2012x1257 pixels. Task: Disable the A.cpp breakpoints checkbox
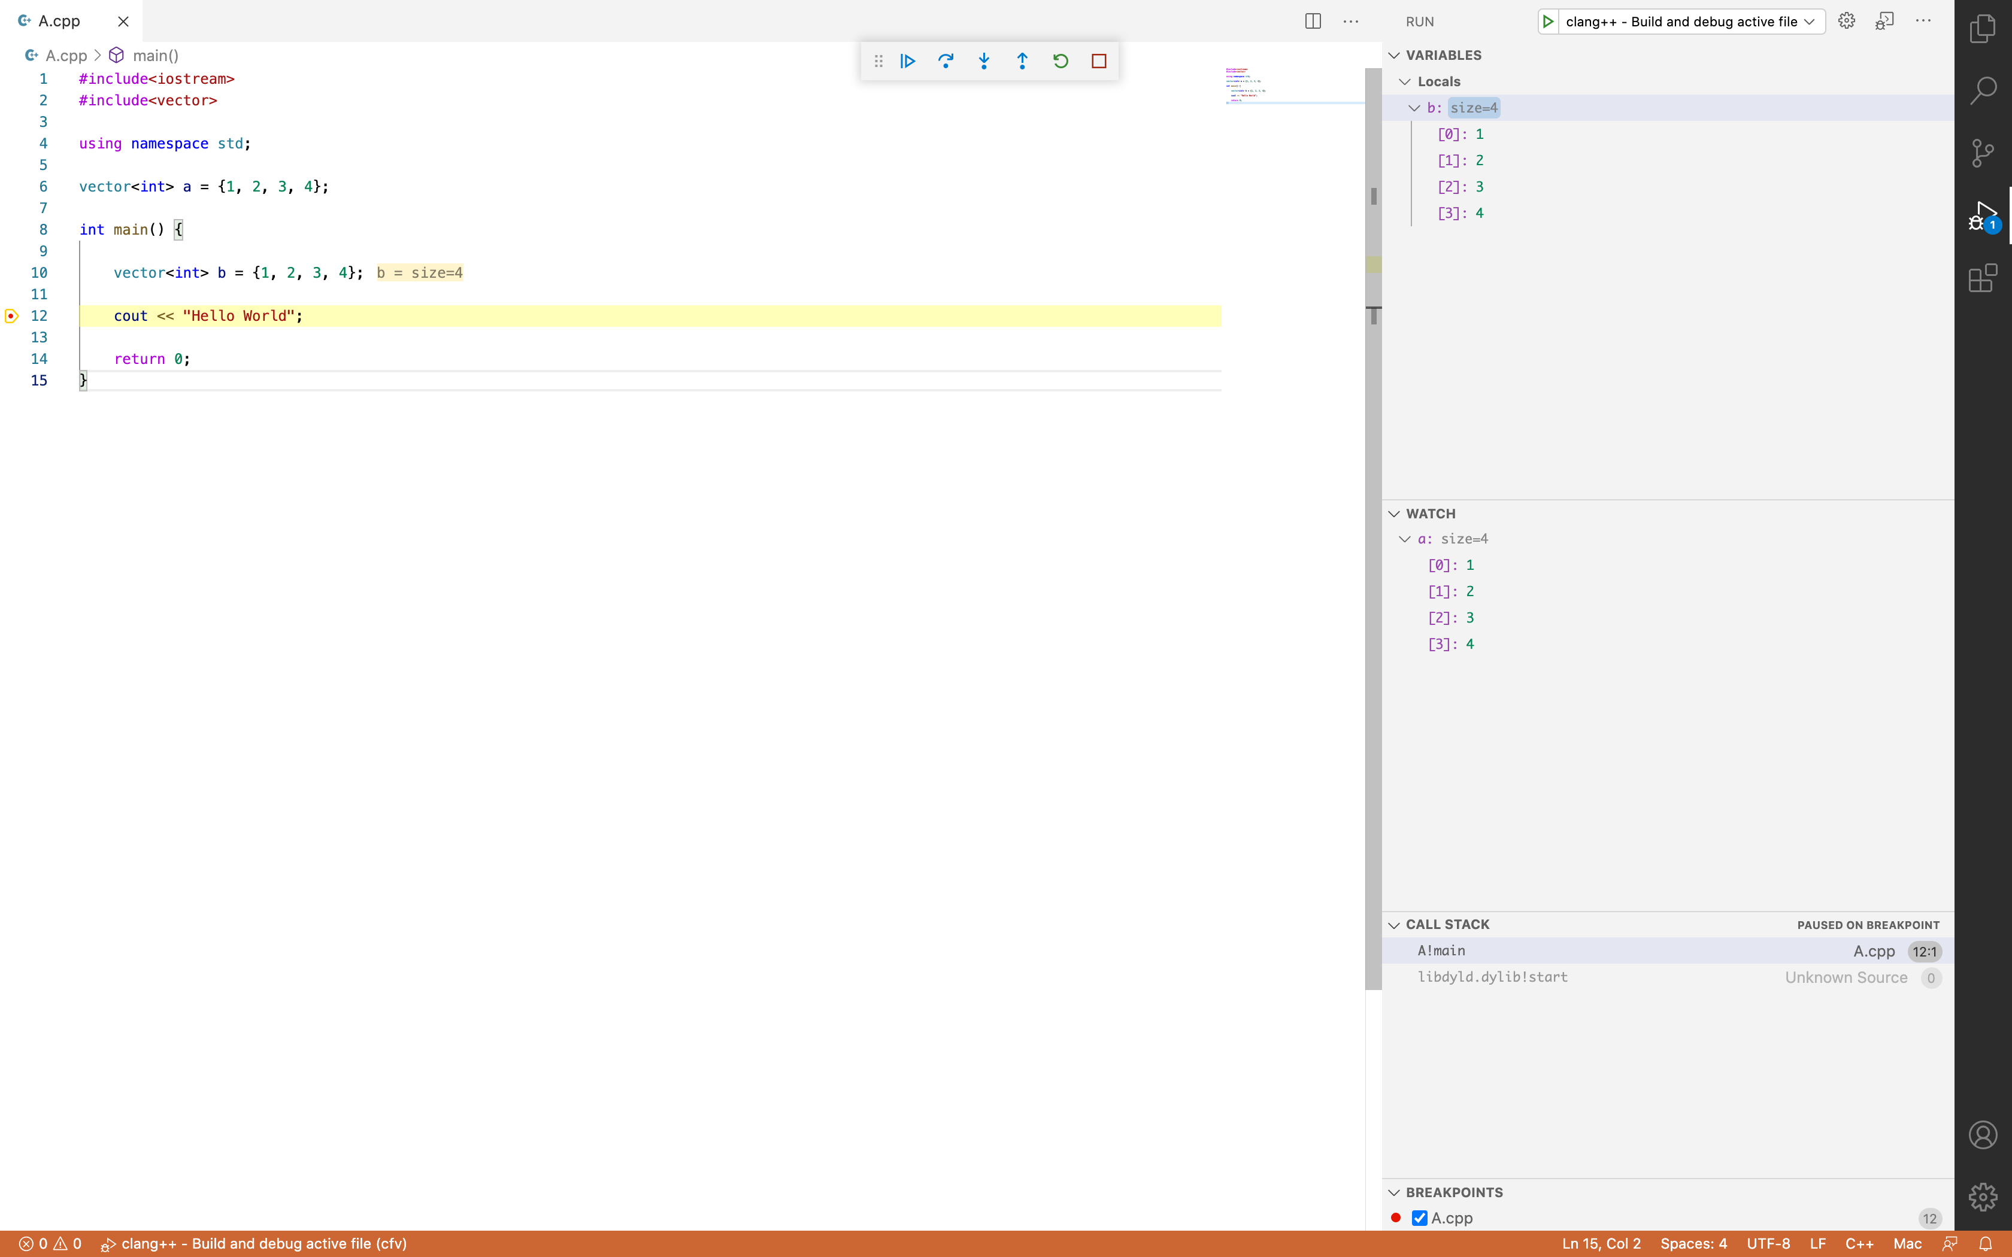tap(1419, 1217)
